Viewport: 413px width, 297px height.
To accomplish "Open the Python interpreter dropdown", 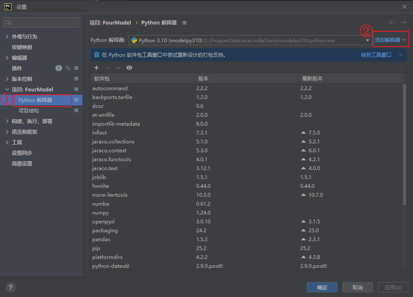I will coord(367,40).
